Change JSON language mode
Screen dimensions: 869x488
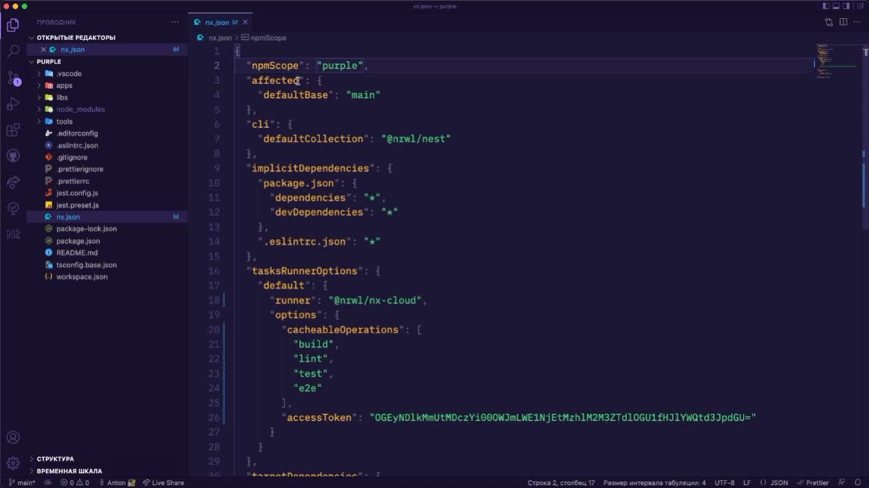click(x=774, y=482)
